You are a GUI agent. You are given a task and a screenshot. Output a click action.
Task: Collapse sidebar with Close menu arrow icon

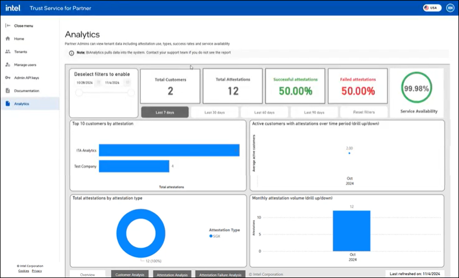[8, 26]
